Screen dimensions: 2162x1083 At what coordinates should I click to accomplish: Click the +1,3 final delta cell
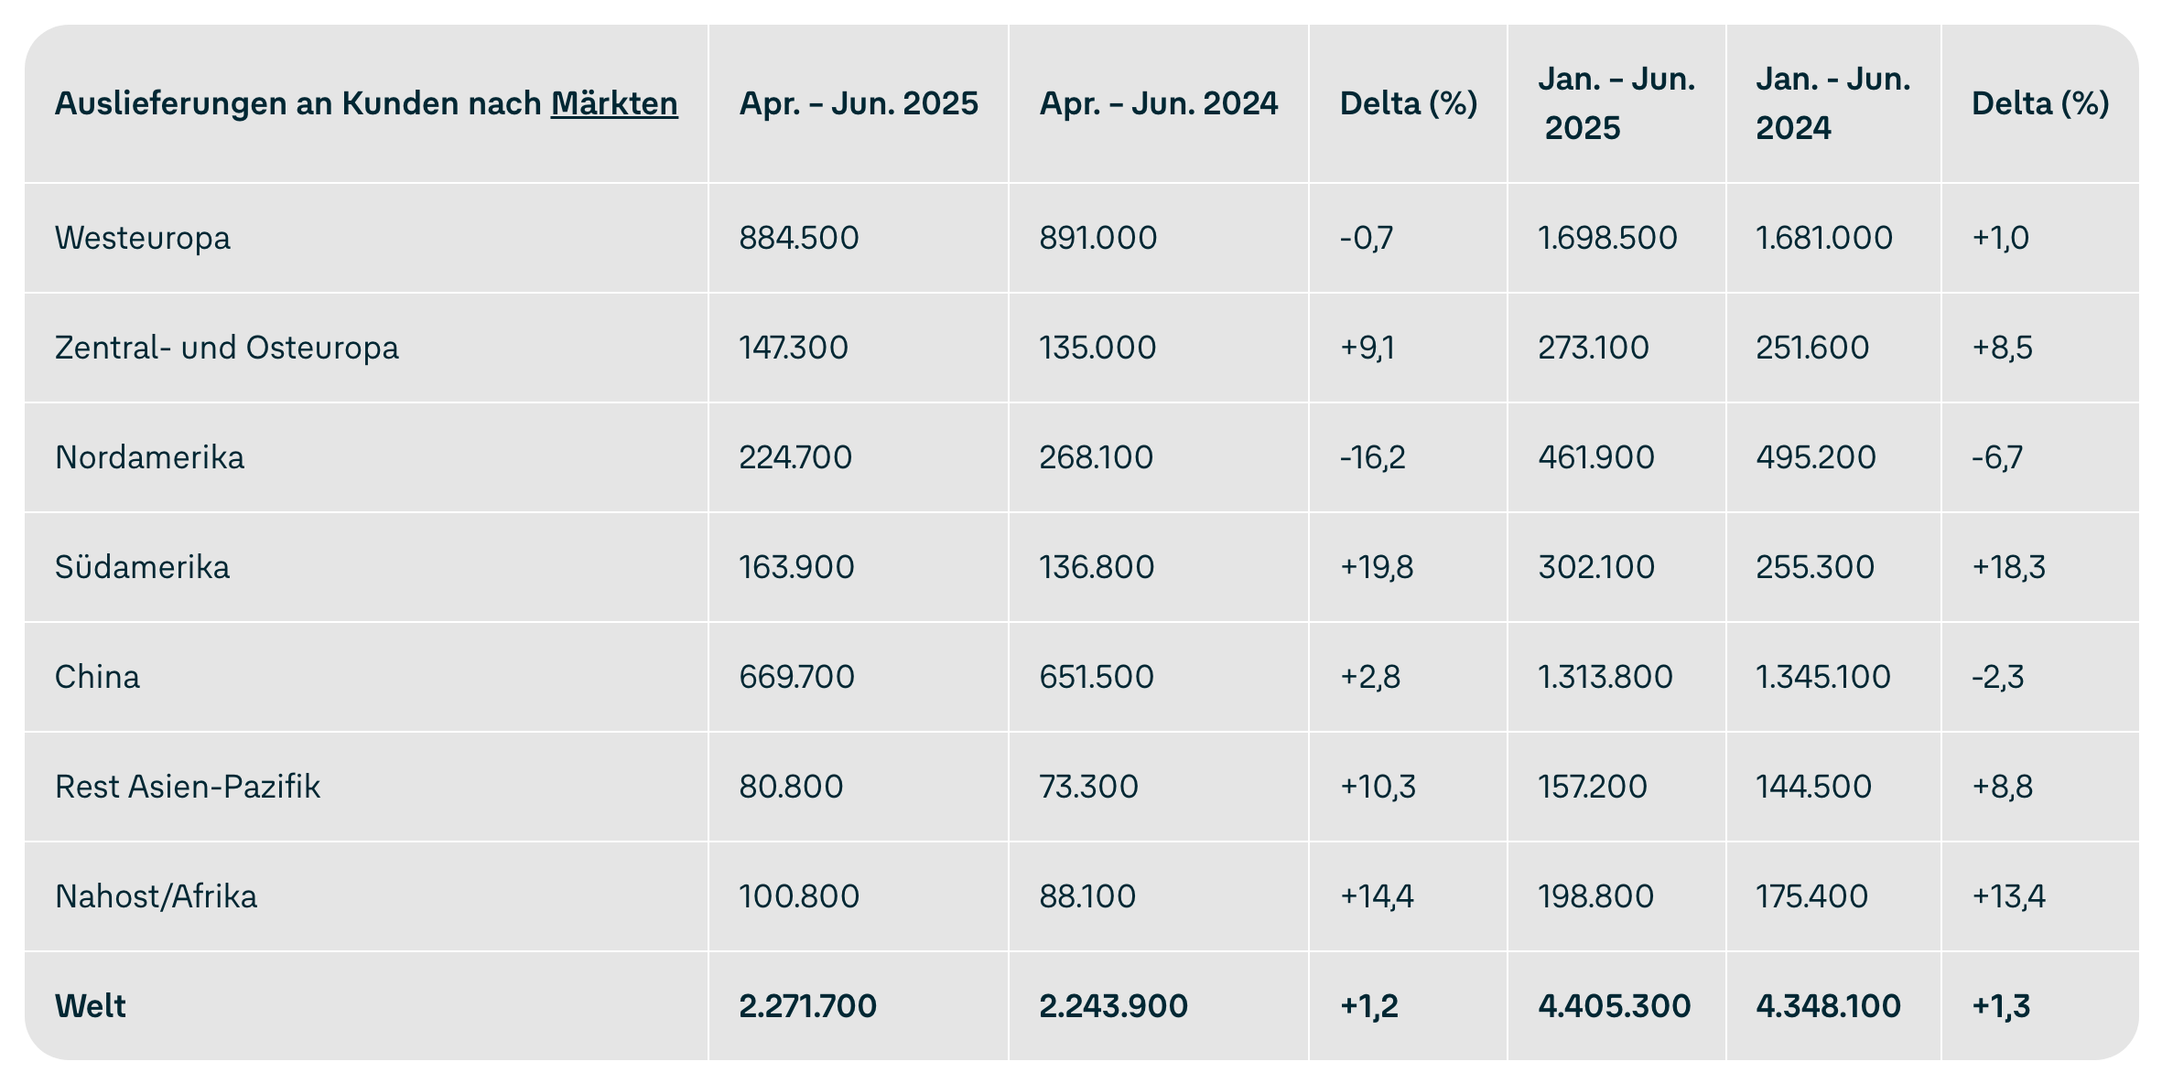(2001, 1006)
